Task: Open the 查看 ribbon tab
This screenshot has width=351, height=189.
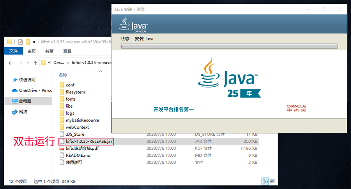Action: tap(67, 51)
